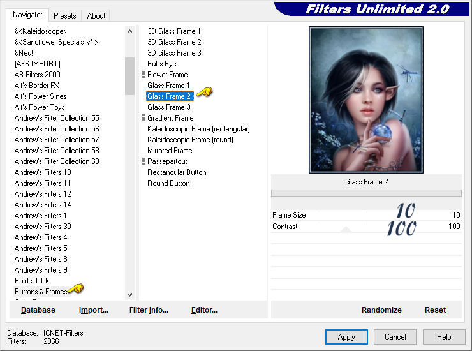Open Andrew's Filter Collection 57

tap(57, 140)
